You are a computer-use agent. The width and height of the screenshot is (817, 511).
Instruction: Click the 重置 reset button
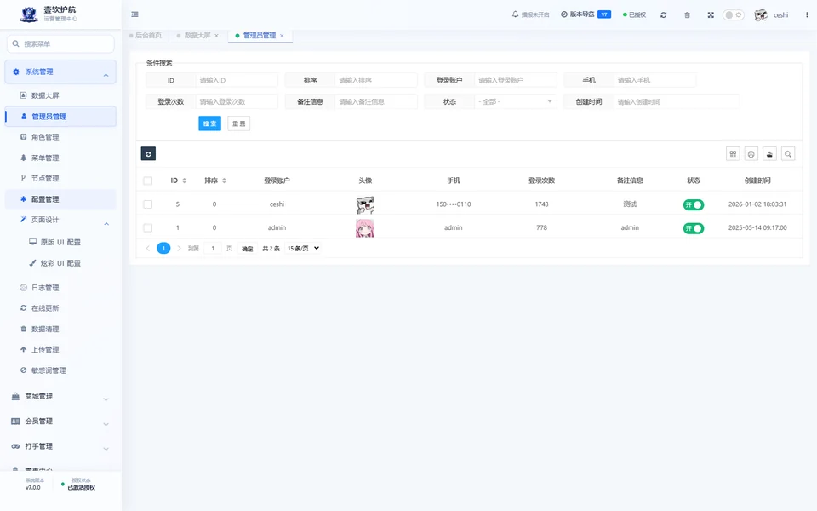click(238, 123)
